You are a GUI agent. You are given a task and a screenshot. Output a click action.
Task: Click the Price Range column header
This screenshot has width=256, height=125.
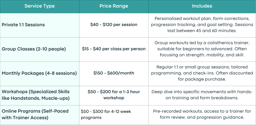(114, 6)
